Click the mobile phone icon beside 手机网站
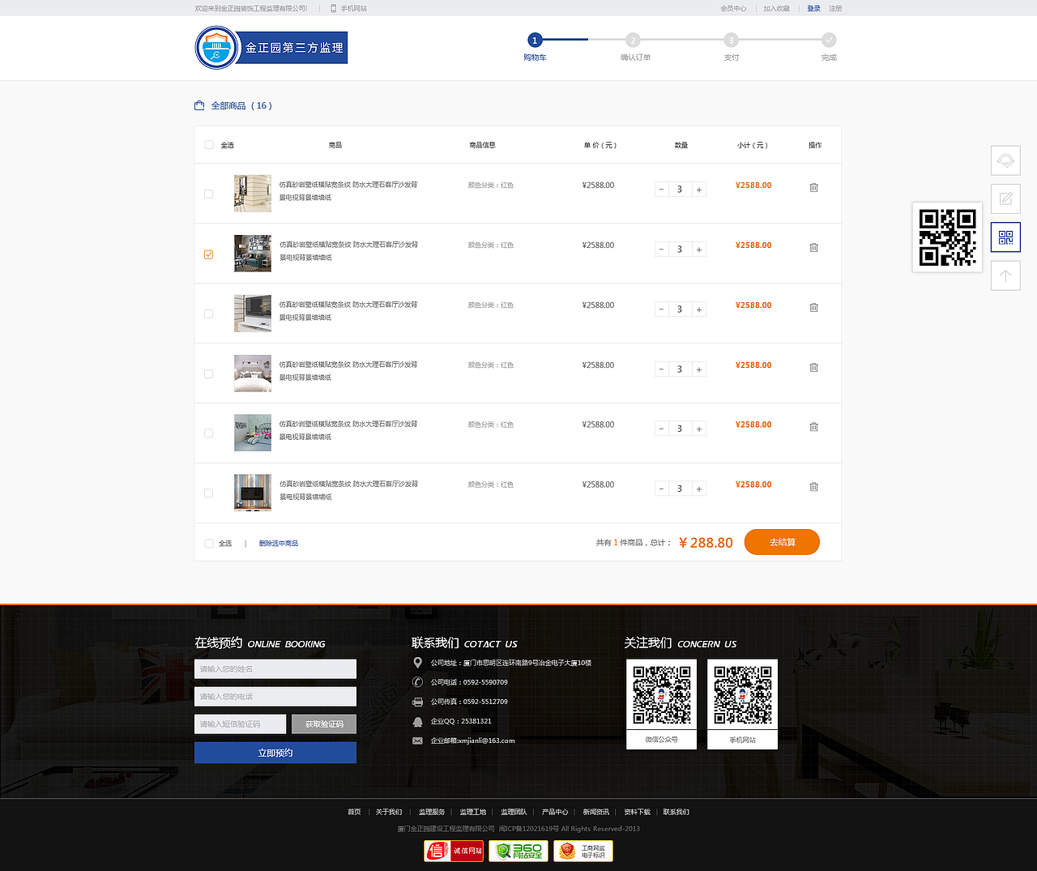1037x871 pixels. coord(333,8)
